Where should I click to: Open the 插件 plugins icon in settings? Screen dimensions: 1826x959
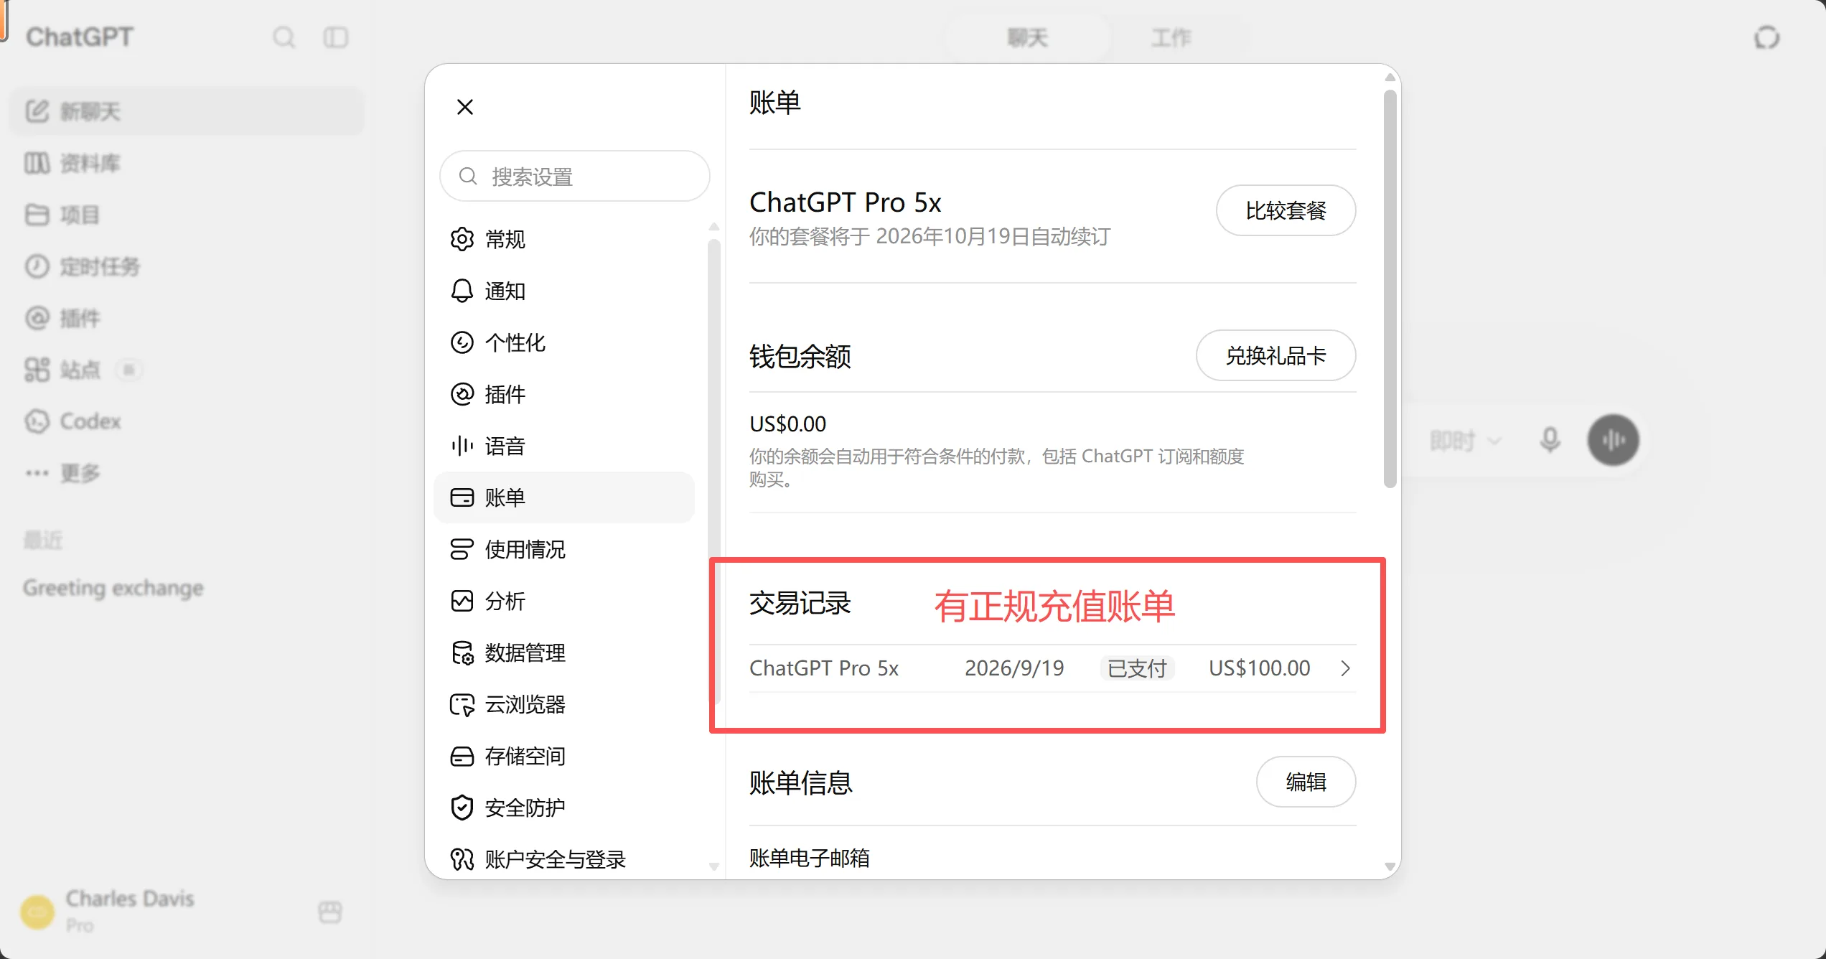[x=462, y=394]
